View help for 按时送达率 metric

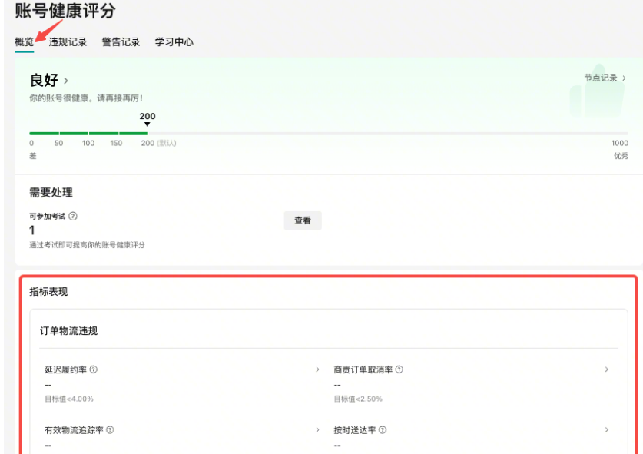tap(382, 428)
